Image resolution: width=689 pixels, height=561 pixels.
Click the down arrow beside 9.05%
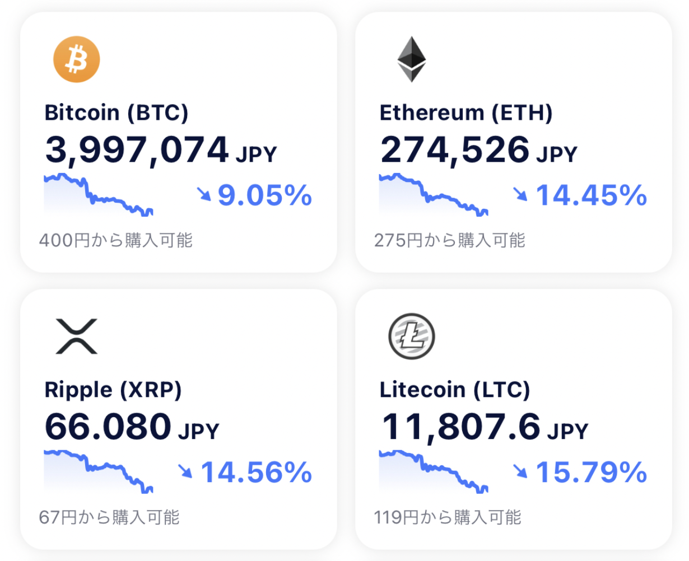[x=204, y=194]
